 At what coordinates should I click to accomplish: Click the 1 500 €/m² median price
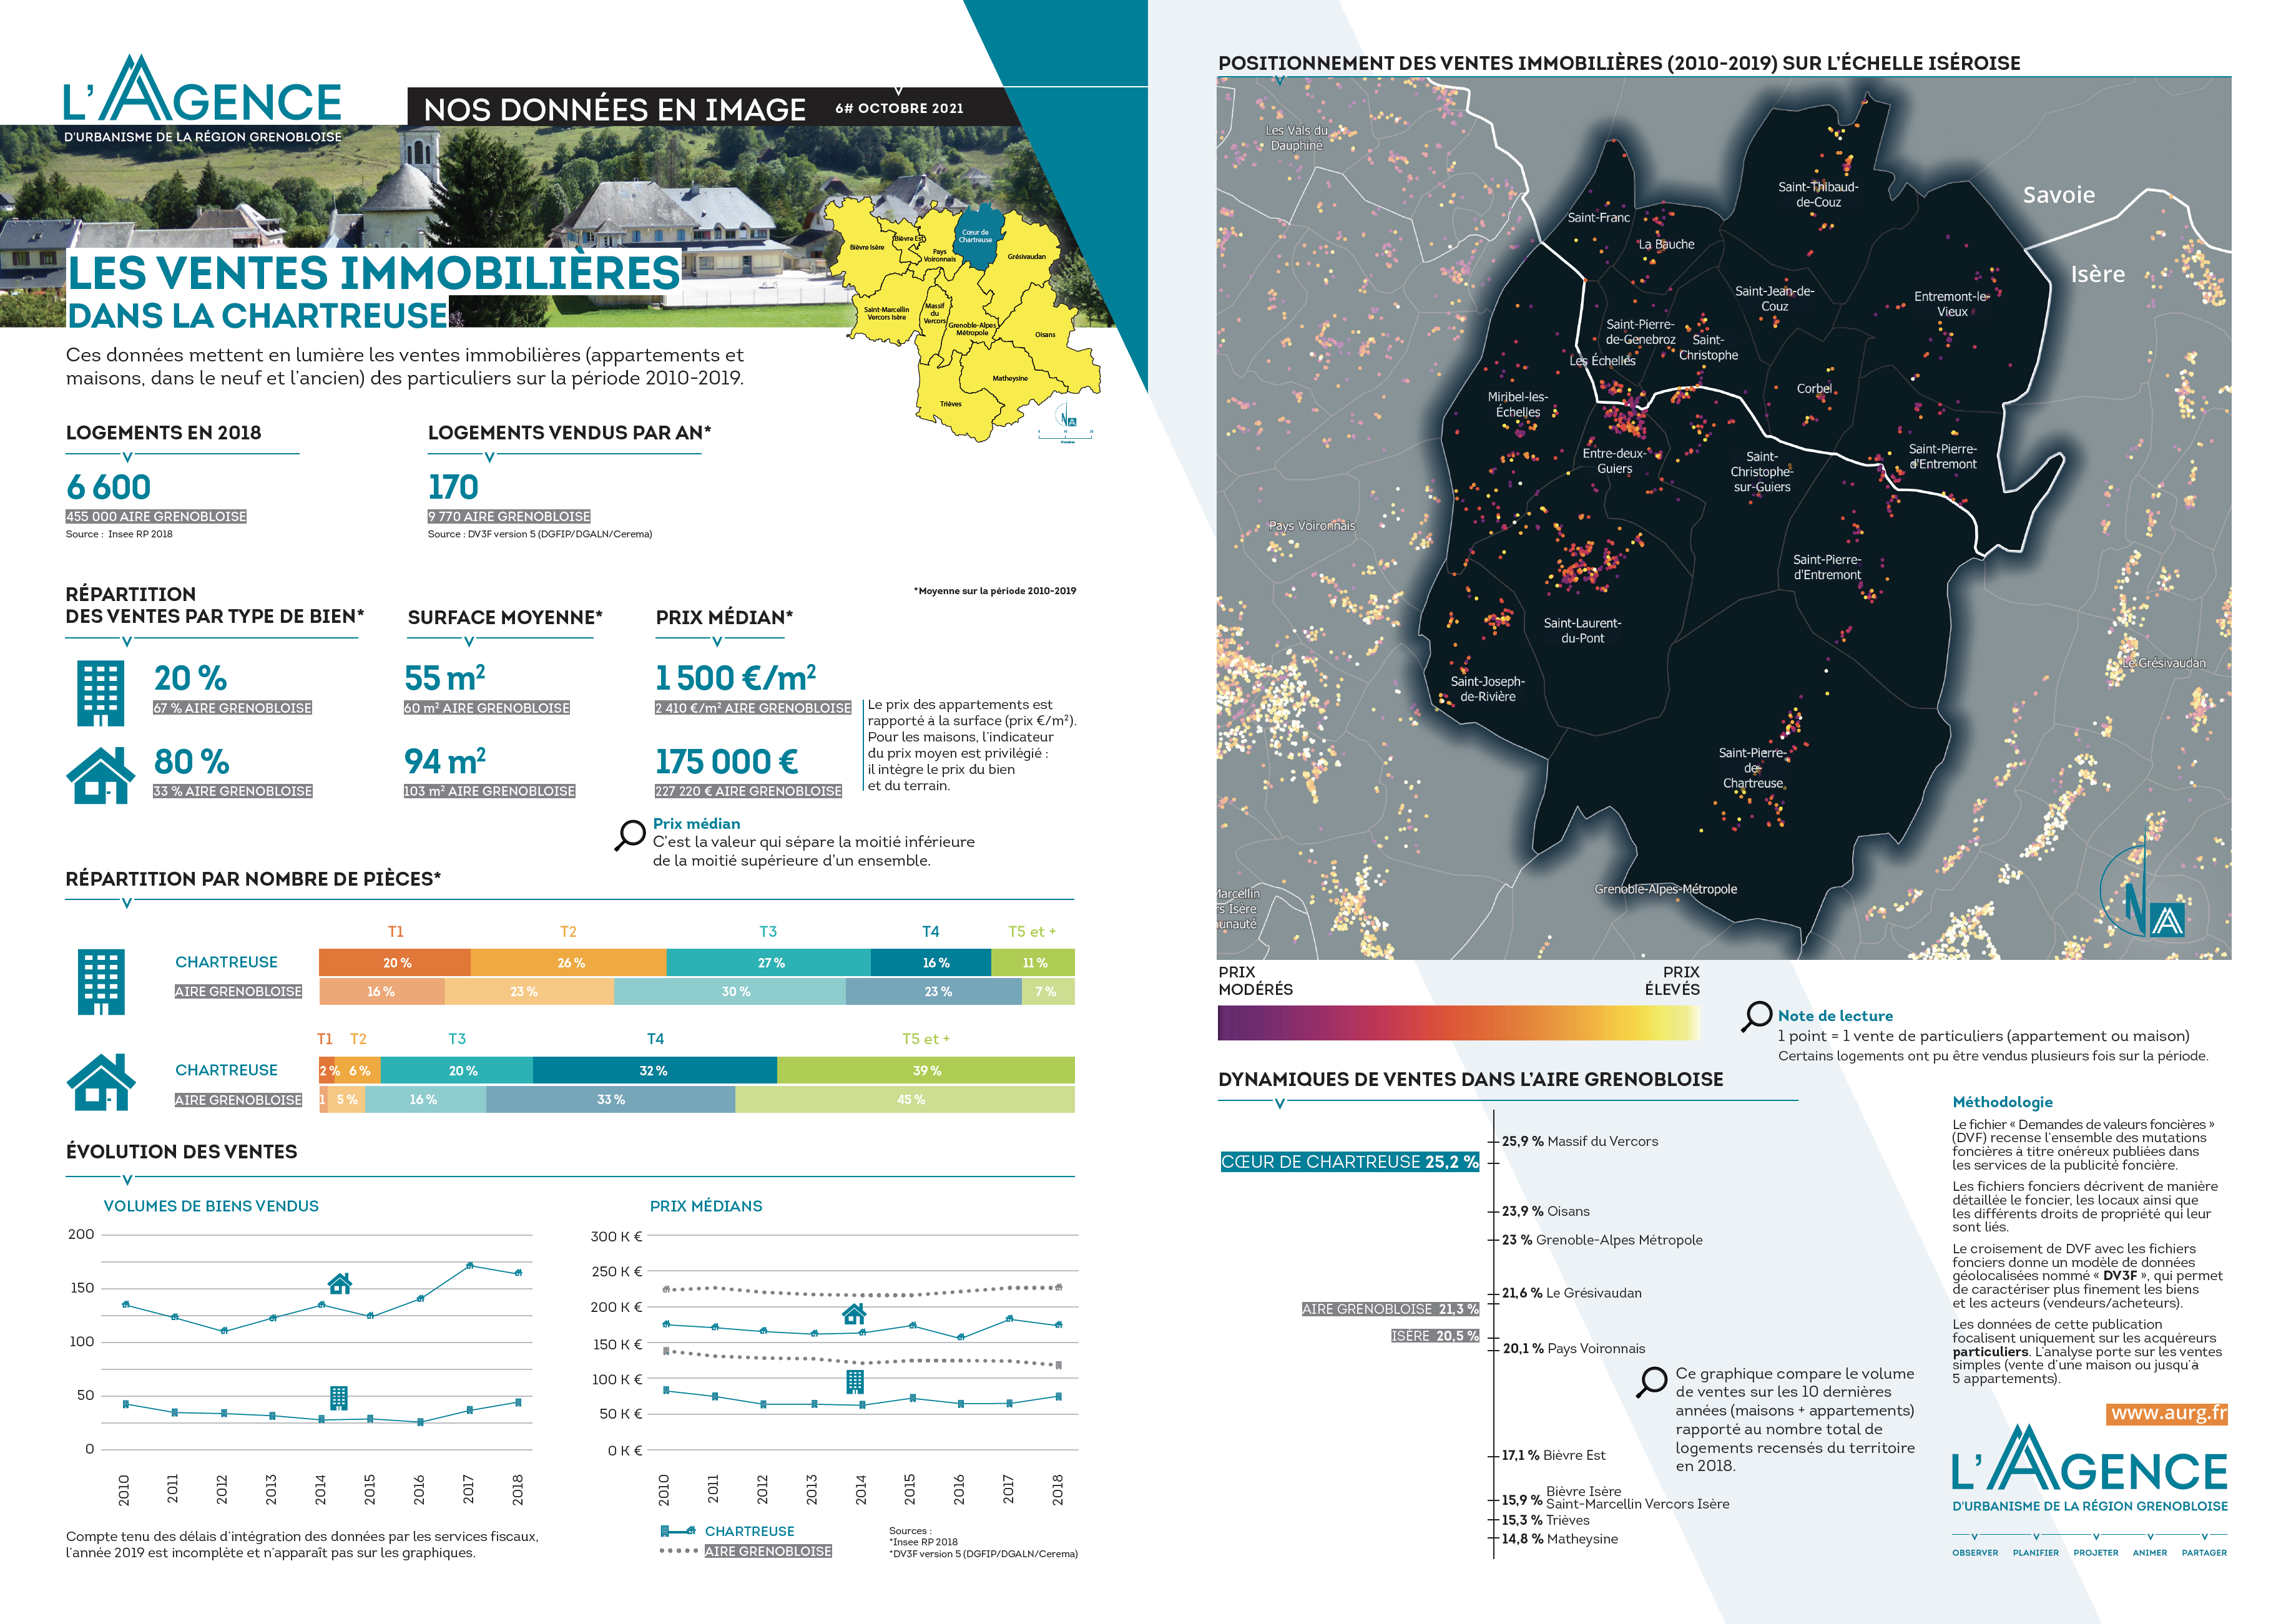(735, 677)
